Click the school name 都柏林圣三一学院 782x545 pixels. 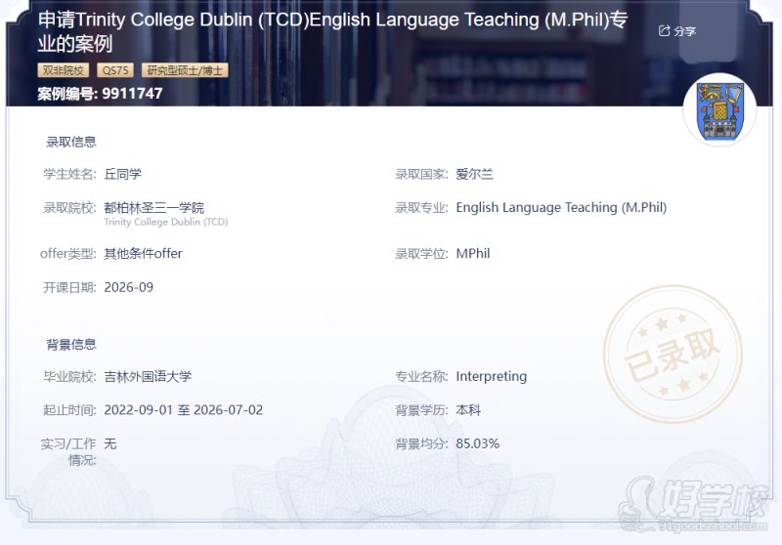[154, 207]
